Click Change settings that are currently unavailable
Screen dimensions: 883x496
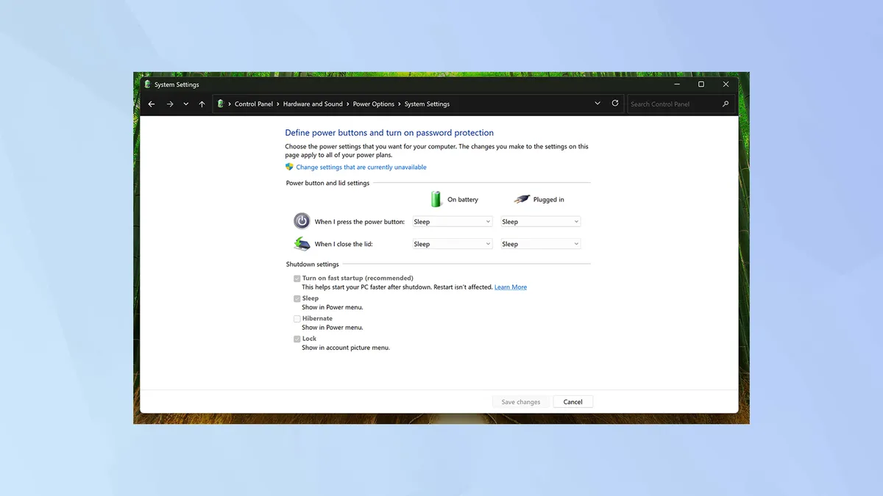click(x=361, y=167)
